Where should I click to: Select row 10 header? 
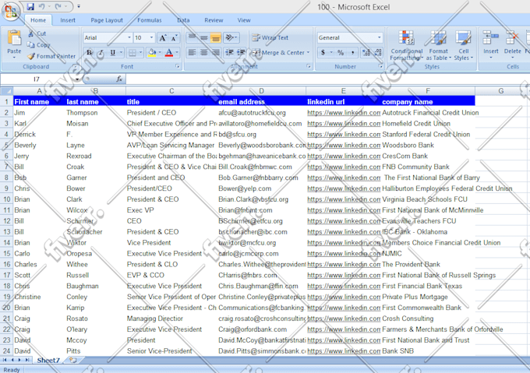[x=7, y=199]
